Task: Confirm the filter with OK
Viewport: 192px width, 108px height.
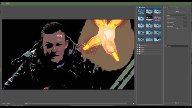Action: (x=177, y=8)
